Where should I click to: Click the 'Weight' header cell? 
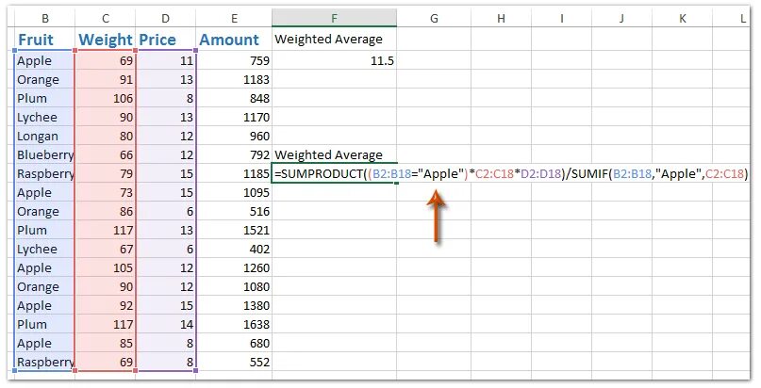tap(106, 40)
